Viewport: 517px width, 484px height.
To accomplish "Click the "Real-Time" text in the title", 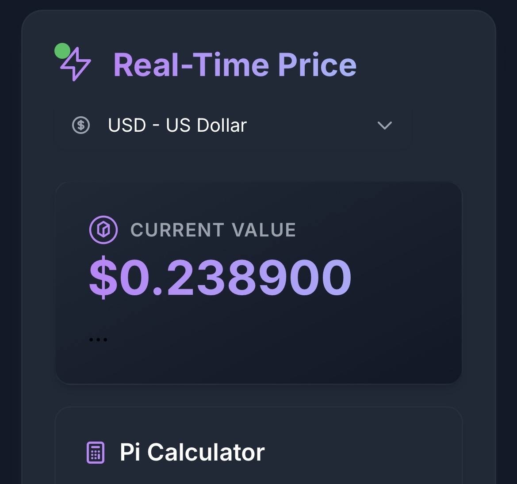I will [191, 65].
